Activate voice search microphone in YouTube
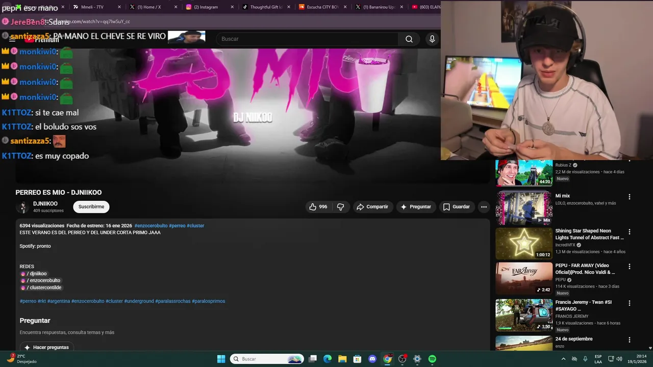This screenshot has height=367, width=653. pos(432,39)
